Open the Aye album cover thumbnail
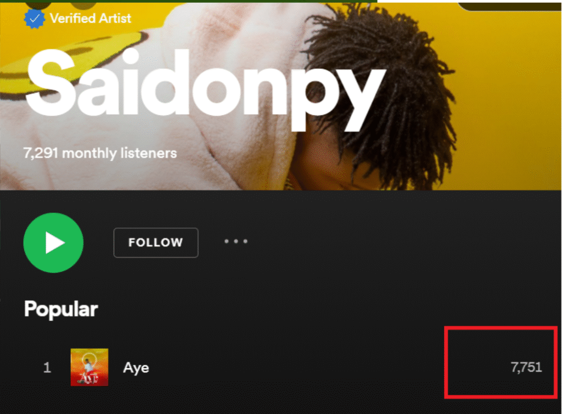Viewport: 562px width, 414px height. tap(89, 367)
